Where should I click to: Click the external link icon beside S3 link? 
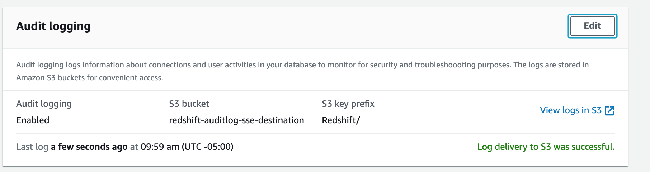pyautogui.click(x=609, y=111)
